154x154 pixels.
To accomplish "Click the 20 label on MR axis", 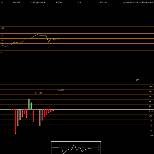I will pyautogui.click(x=150, y=106).
